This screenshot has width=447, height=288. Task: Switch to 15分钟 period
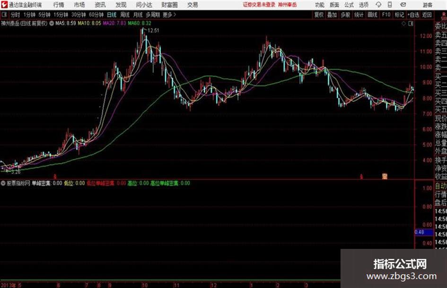[61, 15]
